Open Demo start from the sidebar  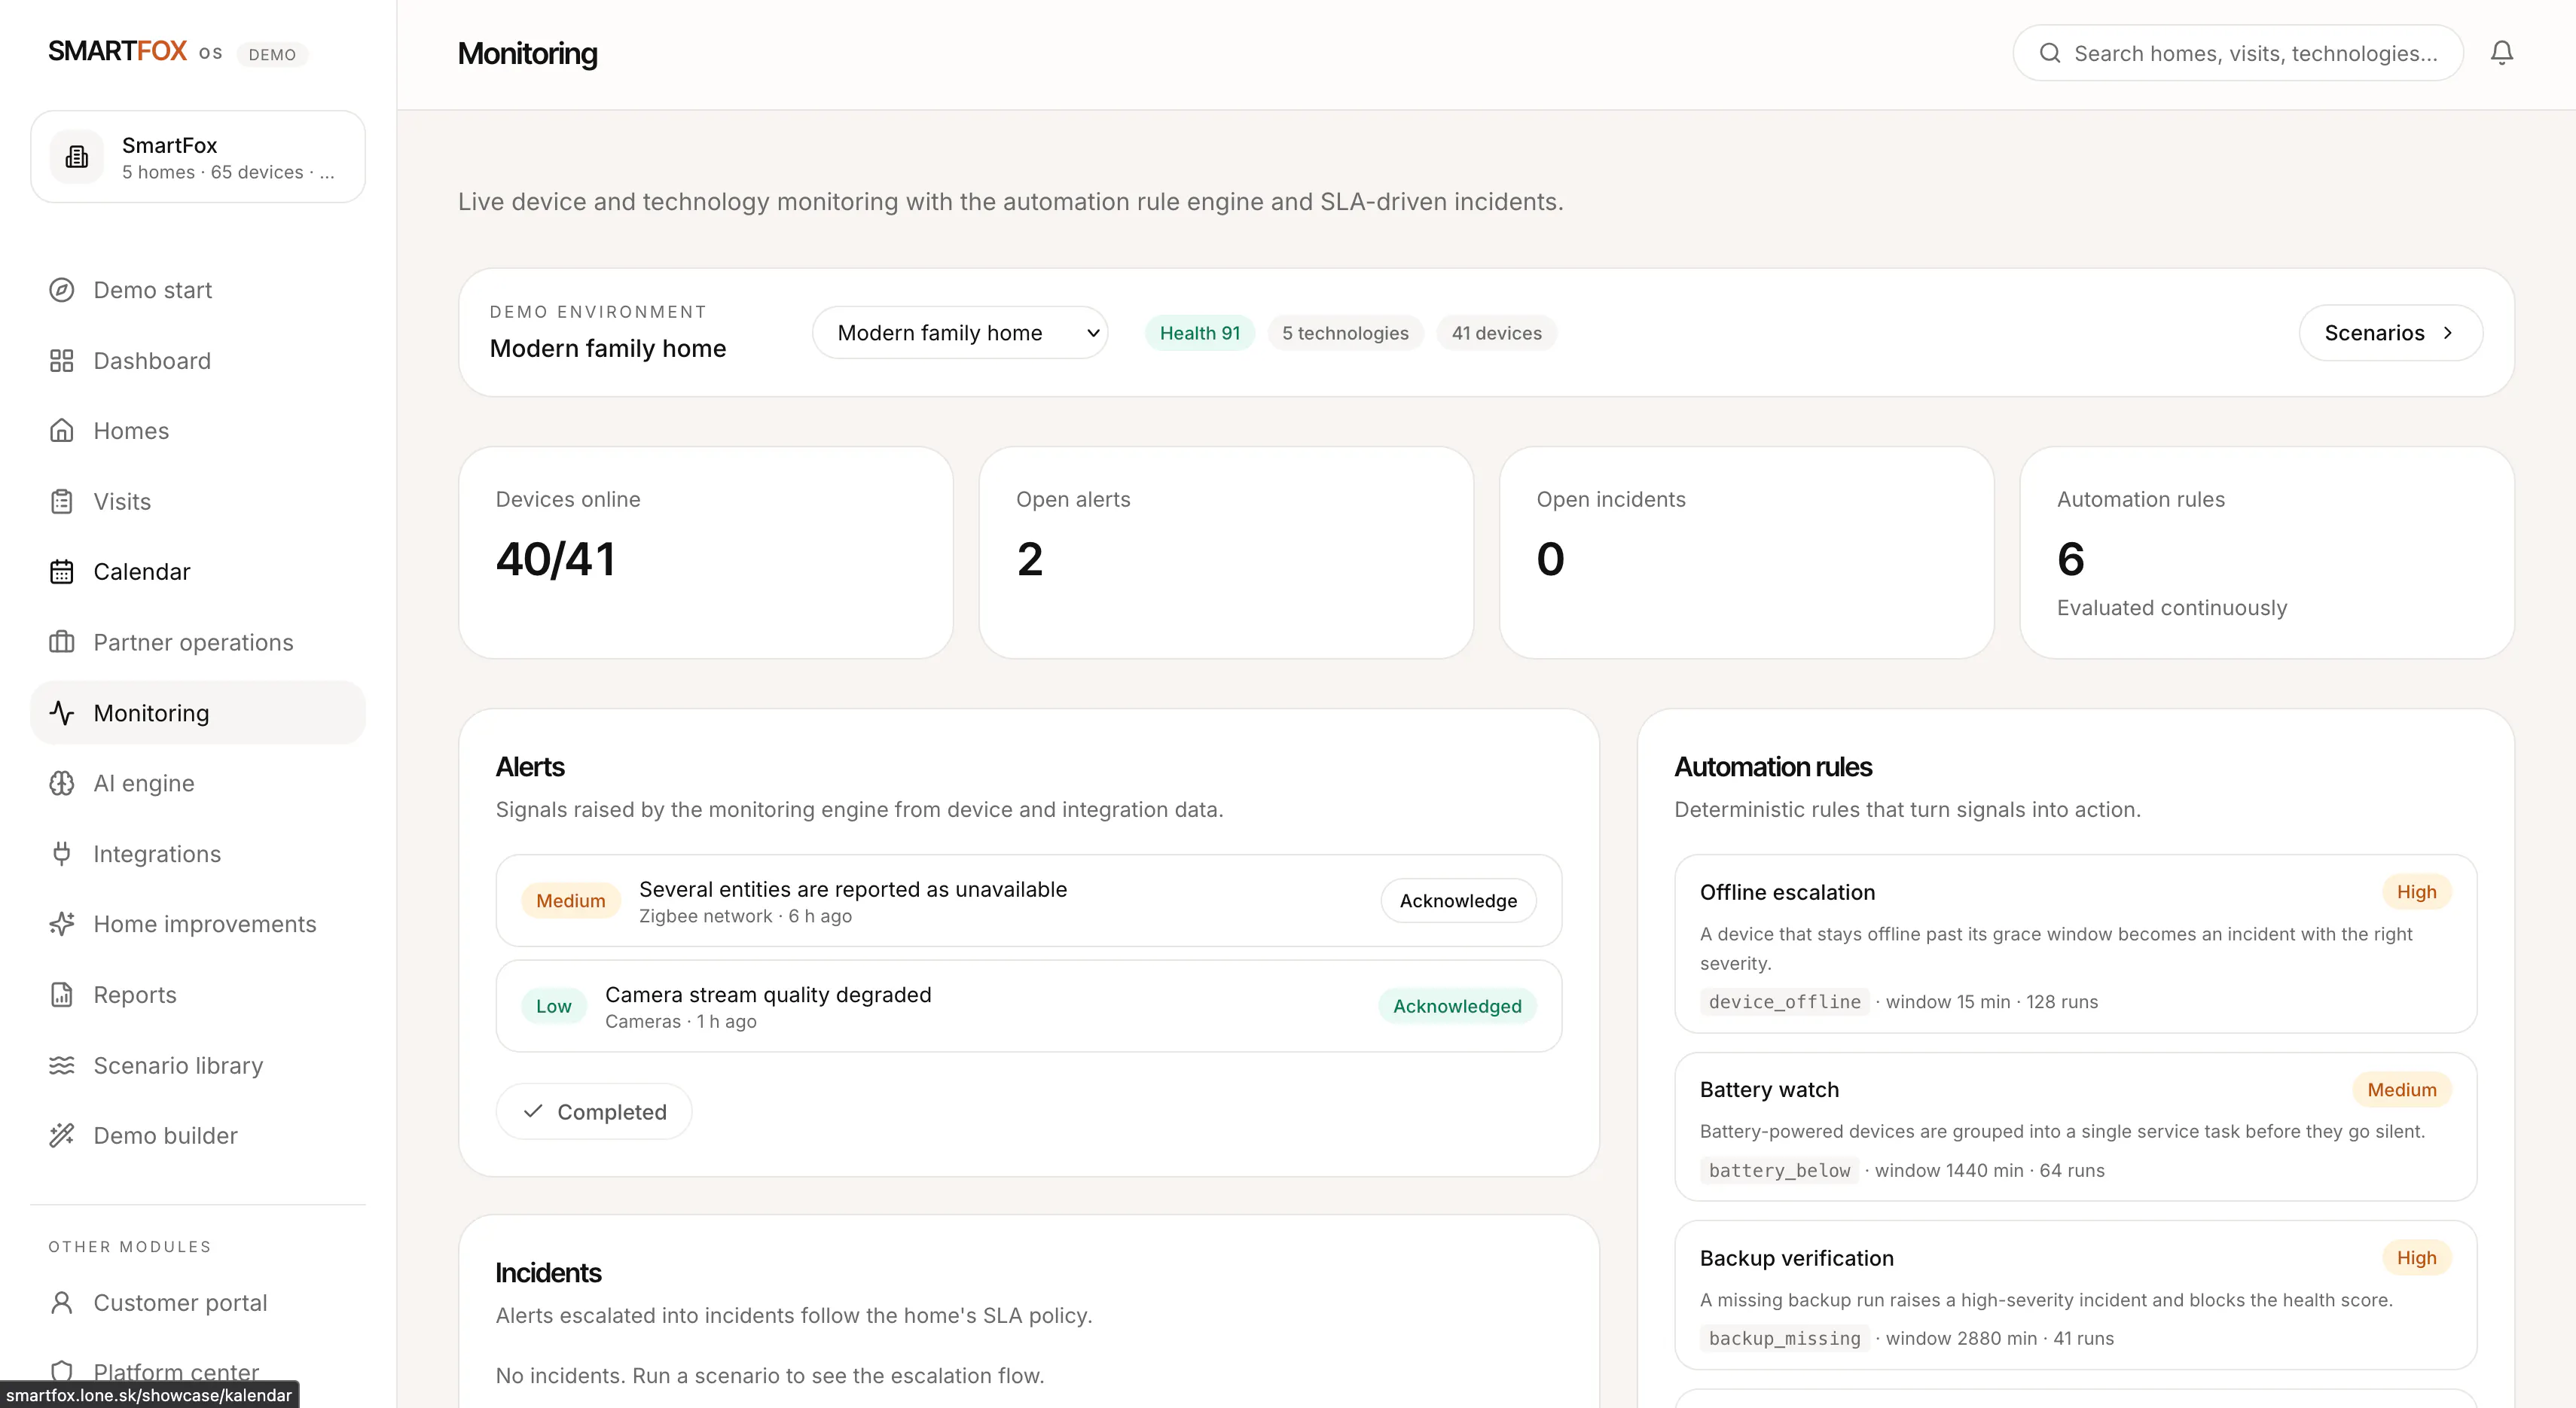[x=198, y=290]
